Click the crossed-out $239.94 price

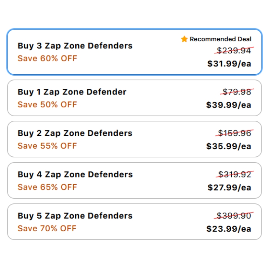tap(234, 51)
